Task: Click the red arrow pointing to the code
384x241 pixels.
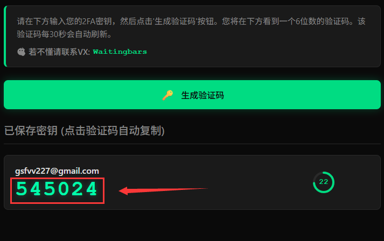Action: pyautogui.click(x=163, y=190)
